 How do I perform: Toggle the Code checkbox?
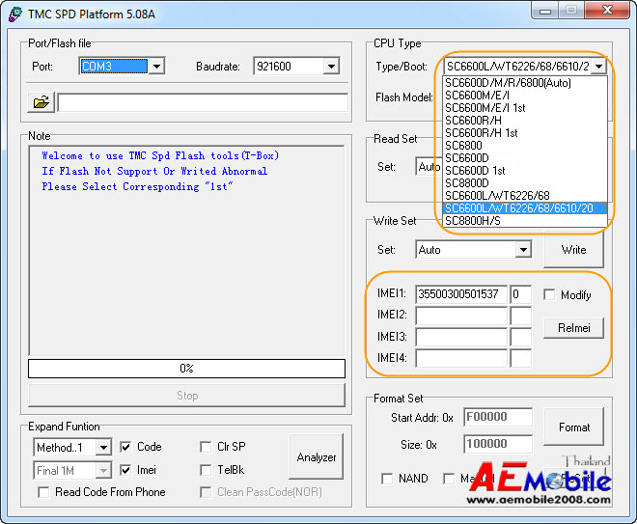pyautogui.click(x=125, y=447)
